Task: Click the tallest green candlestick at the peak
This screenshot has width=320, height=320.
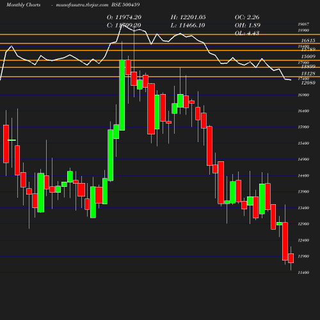Action: pos(122,95)
